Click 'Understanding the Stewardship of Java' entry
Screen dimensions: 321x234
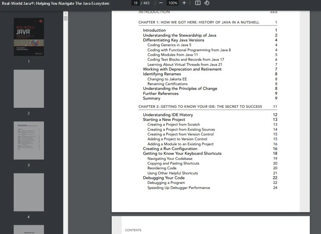[x=179, y=35]
